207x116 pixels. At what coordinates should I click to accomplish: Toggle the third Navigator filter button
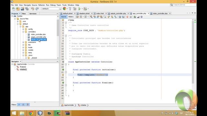click(x=27, y=104)
